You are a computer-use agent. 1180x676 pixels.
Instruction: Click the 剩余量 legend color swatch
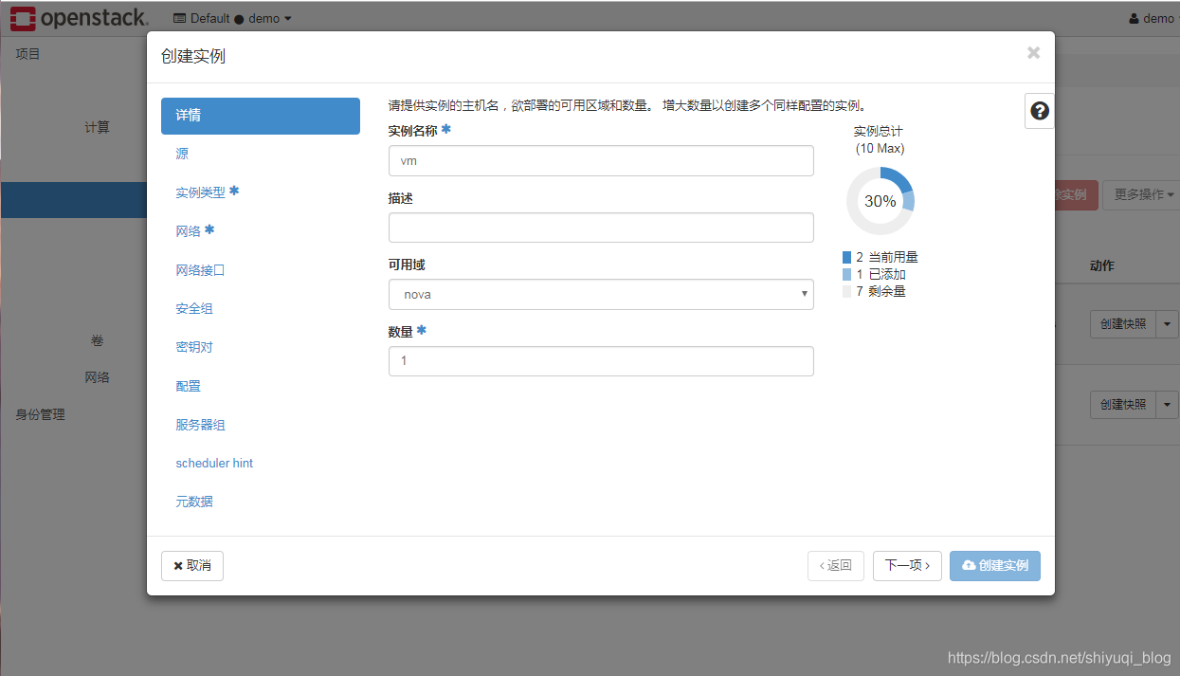pyautogui.click(x=846, y=291)
